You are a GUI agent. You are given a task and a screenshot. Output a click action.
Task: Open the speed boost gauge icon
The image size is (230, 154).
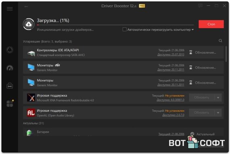pos(10,68)
